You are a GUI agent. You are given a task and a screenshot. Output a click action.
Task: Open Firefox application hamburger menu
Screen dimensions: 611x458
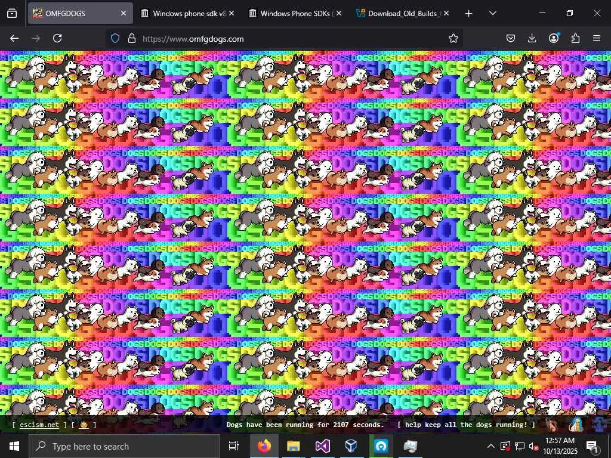pos(597,38)
